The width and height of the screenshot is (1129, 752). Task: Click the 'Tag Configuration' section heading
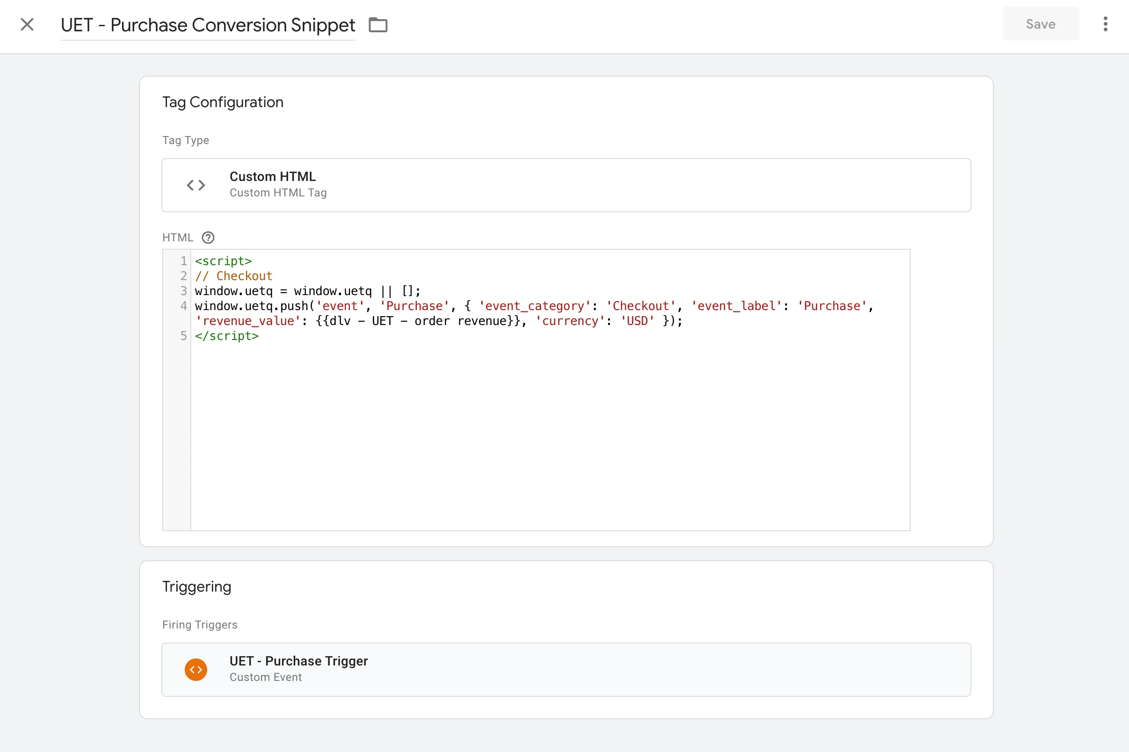(x=223, y=102)
